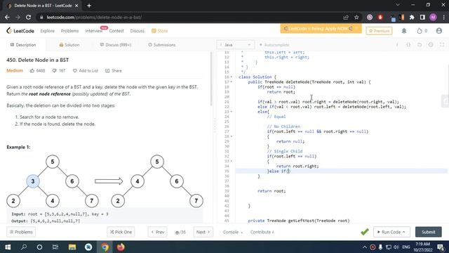Open the Contest nav item
The image size is (449, 253).
(116, 31)
